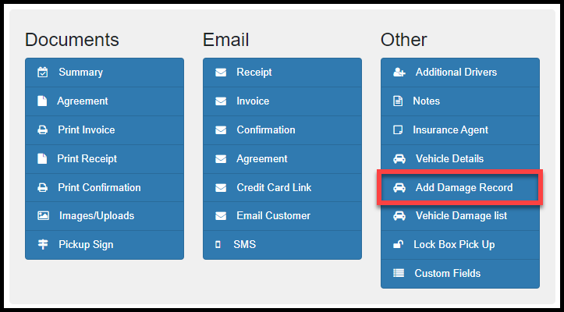Select Insurance Agent under Other
Image resolution: width=564 pixels, height=312 pixels.
point(460,130)
